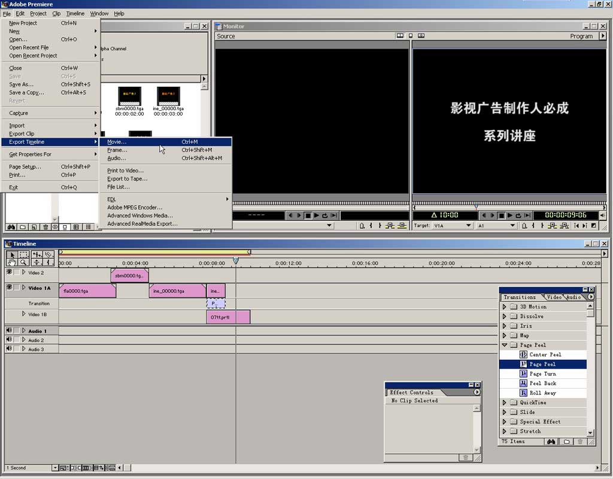Click the Roll Away transition icon
This screenshot has width=613, height=479.
point(523,393)
